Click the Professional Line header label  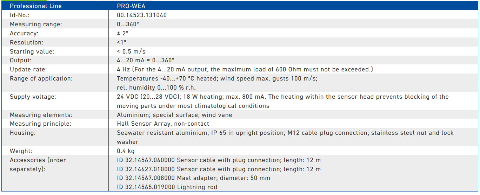coord(36,6)
